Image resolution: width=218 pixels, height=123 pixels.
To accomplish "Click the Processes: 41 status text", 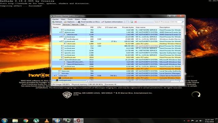I will point(110,84).
